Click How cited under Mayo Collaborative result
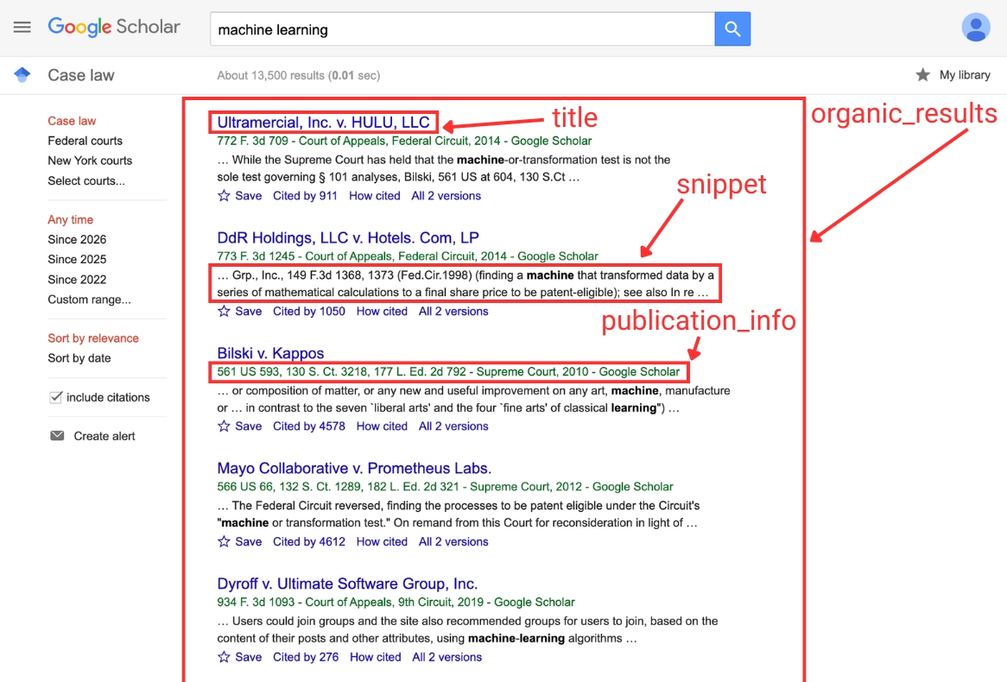This screenshot has height=682, width=1007. (382, 542)
